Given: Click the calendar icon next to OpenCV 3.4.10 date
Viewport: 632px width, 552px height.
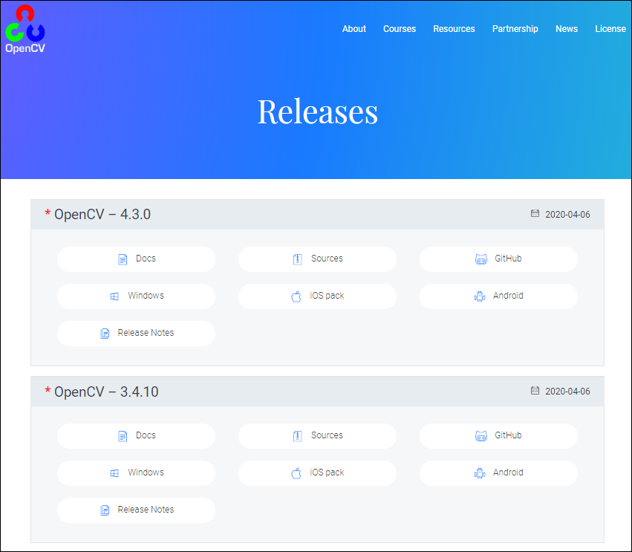Looking at the screenshot, I should tap(535, 390).
